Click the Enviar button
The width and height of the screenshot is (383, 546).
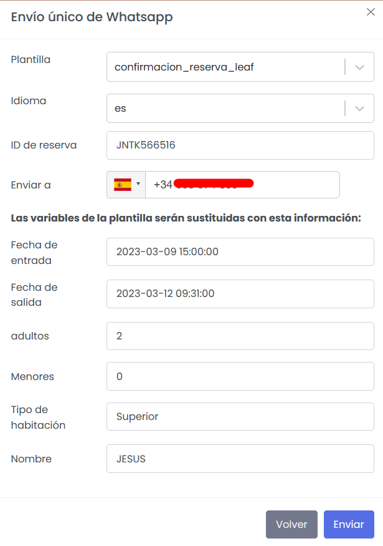click(x=349, y=524)
